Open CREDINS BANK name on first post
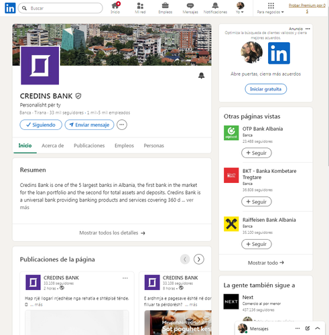The height and width of the screenshot is (335, 329). click(61, 278)
